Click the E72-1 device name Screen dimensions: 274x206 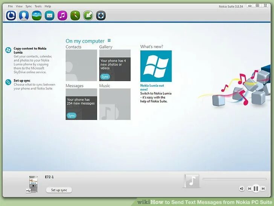click(x=49, y=177)
